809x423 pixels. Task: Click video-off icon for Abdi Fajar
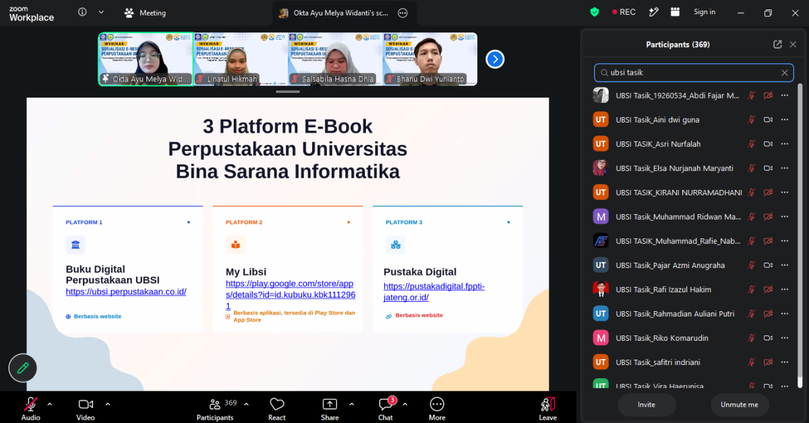[768, 96]
